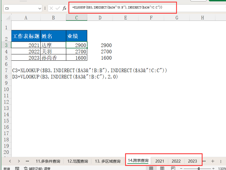Switch to Page Layout view icon
Viewport: 226px width, 170px height.
[x=162, y=168]
